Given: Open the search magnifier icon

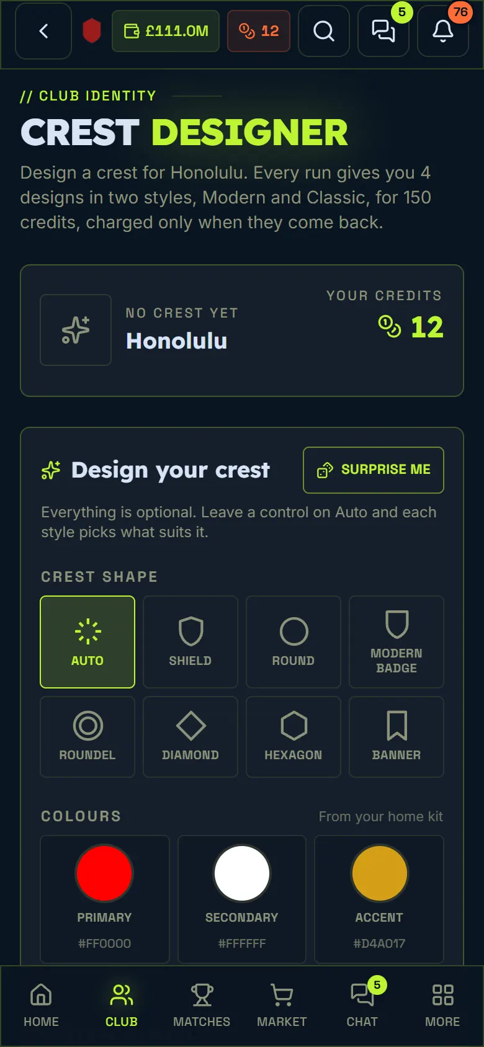Looking at the screenshot, I should point(323,31).
